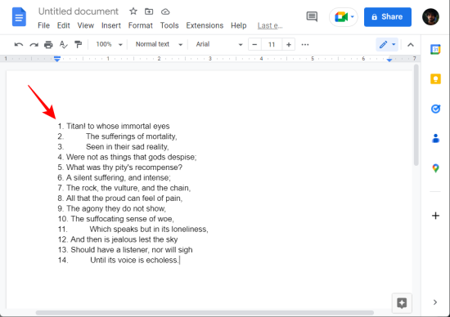Open the Tools menu

click(x=169, y=25)
